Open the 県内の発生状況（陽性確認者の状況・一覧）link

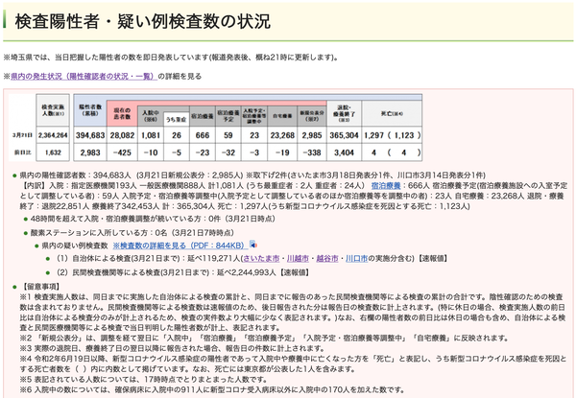pos(84,77)
